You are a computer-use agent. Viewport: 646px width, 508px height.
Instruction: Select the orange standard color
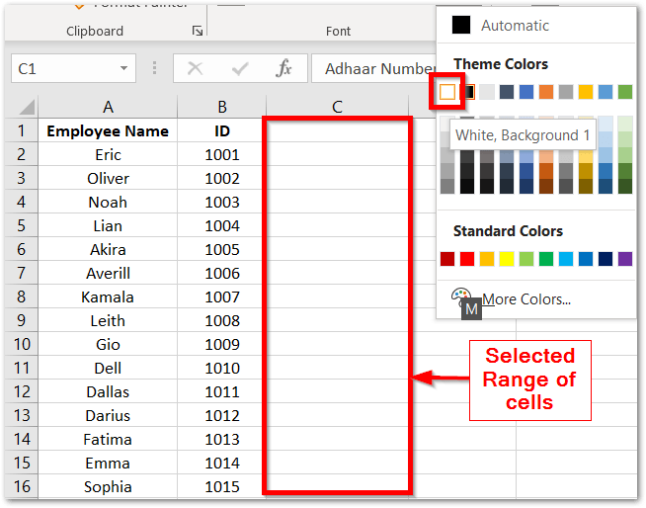(487, 259)
